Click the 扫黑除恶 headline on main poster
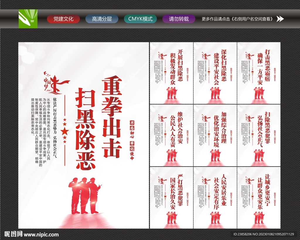Image resolution: width=300 pixels, height=240 pixels. 86,129
